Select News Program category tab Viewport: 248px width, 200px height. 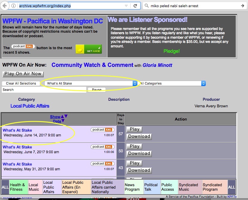(134, 187)
